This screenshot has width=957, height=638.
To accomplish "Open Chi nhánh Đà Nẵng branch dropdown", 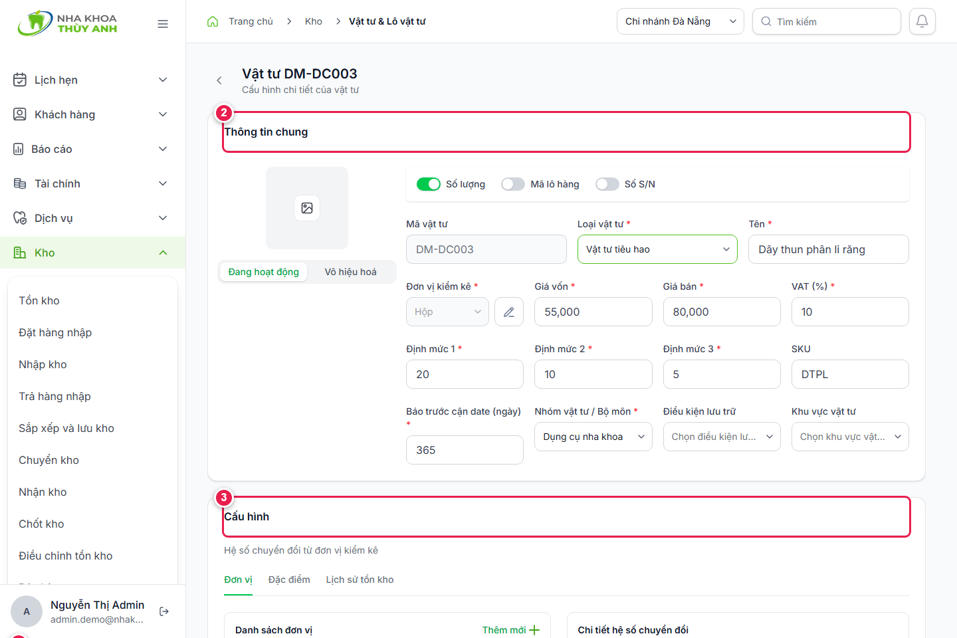I will (681, 21).
